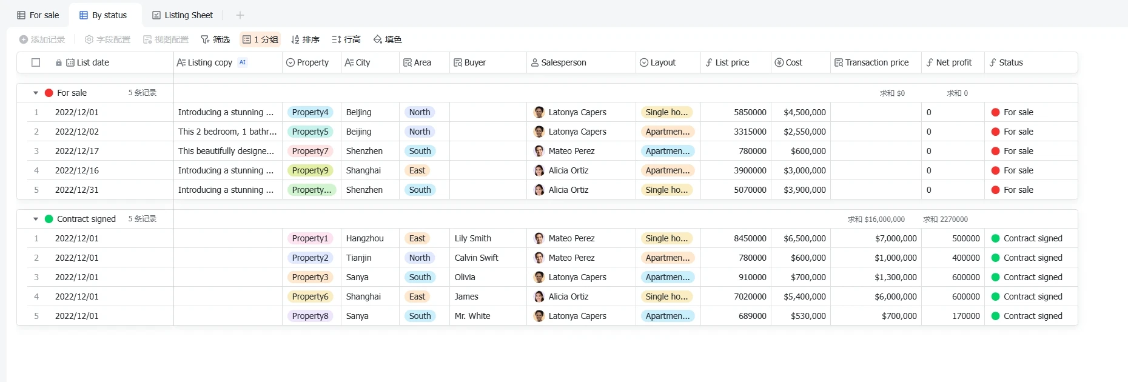Open the 1 分组 grouping dropdown
Image resolution: width=1128 pixels, height=382 pixels.
(260, 39)
